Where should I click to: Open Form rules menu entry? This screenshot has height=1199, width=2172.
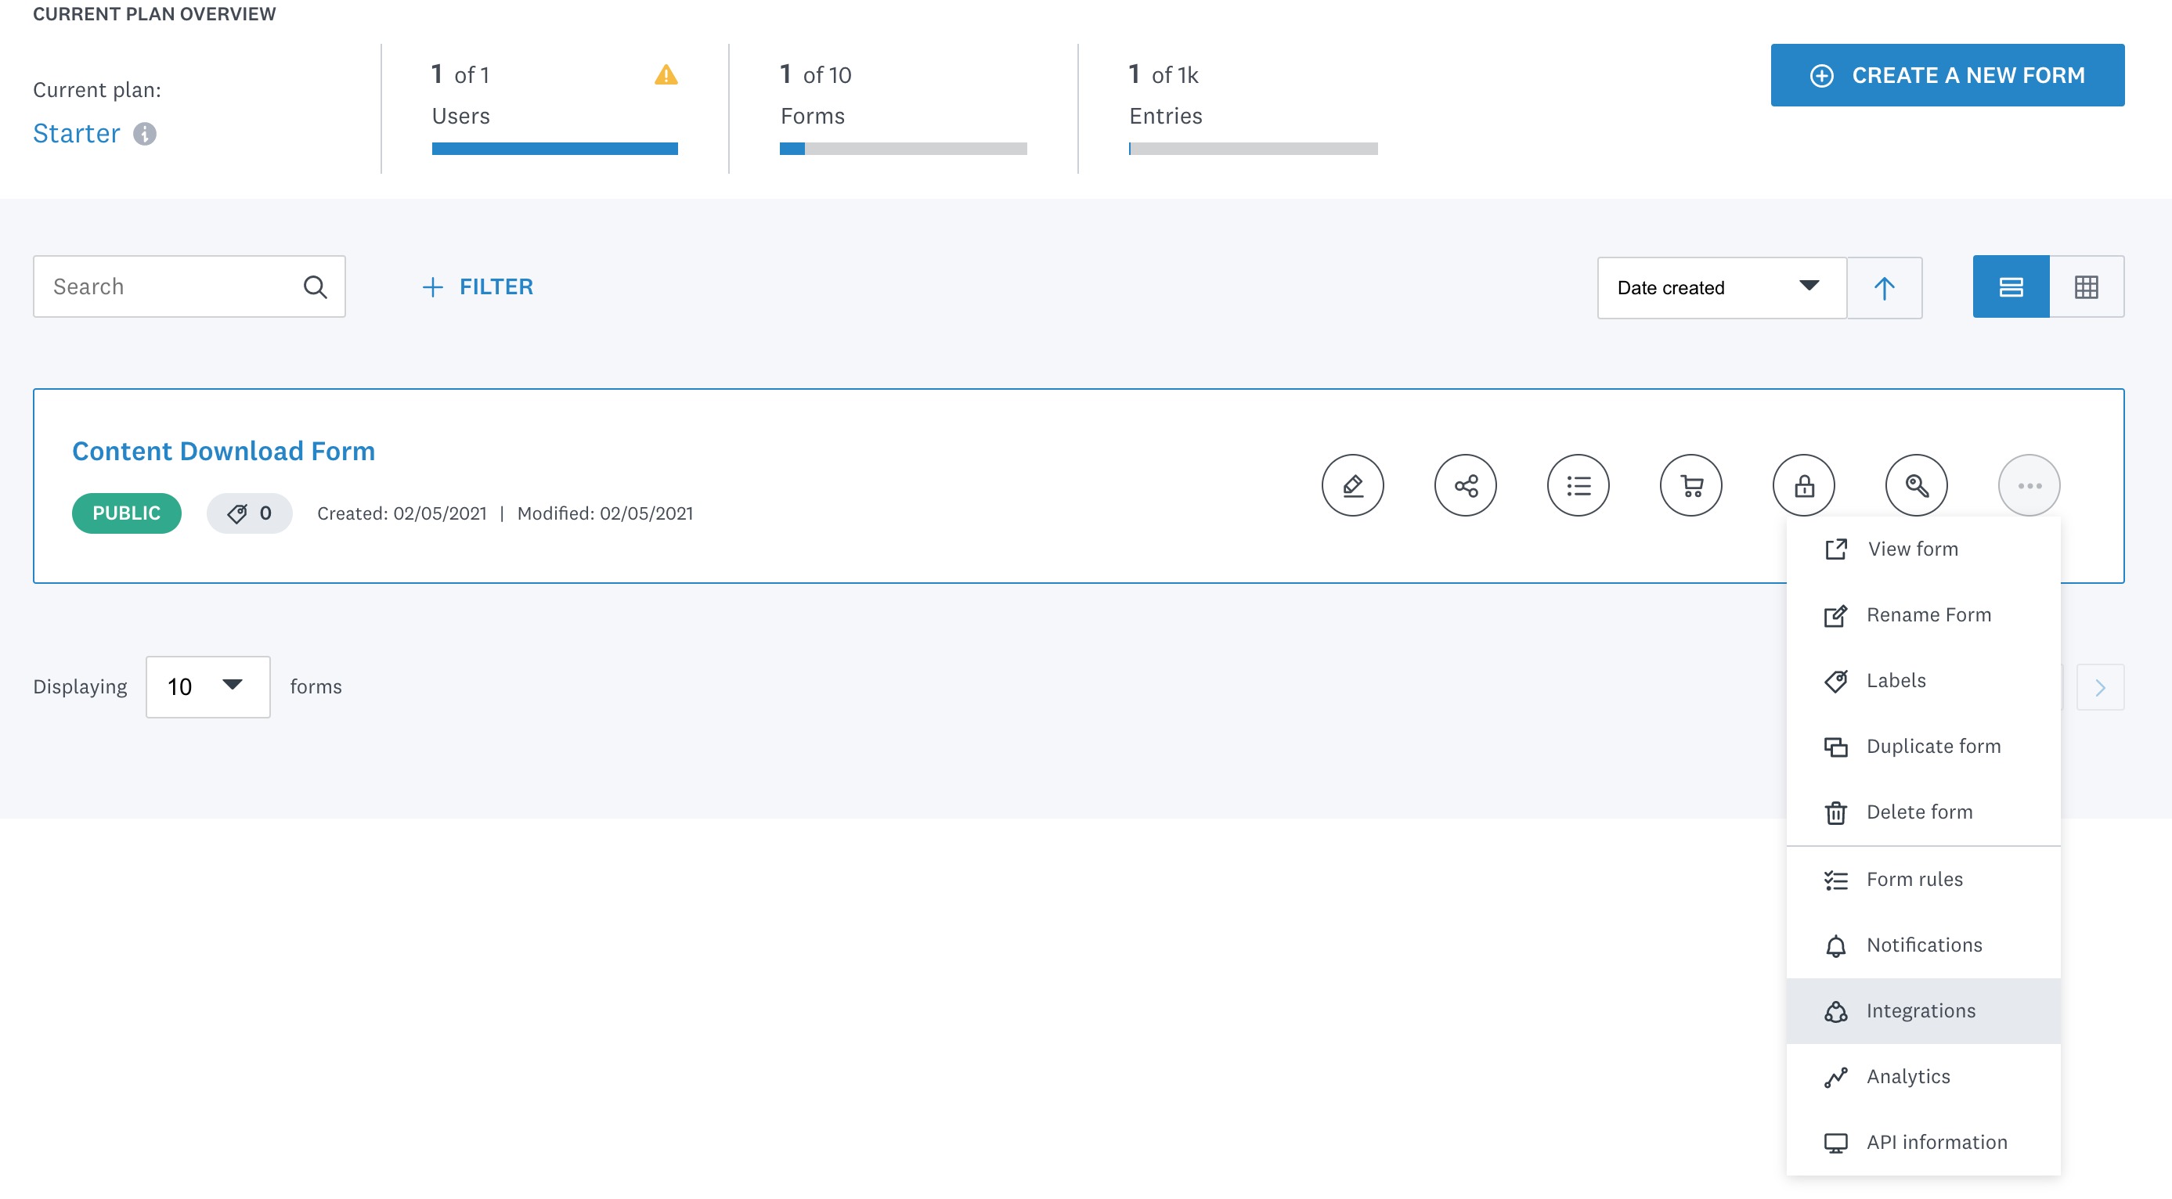(x=1923, y=880)
